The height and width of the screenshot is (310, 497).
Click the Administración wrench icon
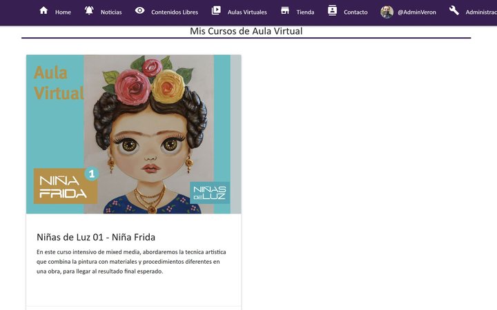(x=454, y=10)
